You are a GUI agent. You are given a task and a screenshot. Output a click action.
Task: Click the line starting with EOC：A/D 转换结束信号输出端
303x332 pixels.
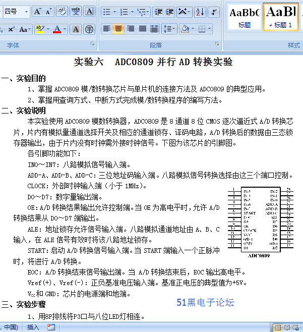pyautogui.click(x=137, y=272)
